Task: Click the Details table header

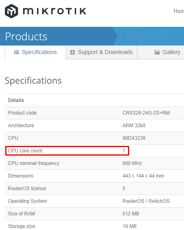Action: [x=16, y=100]
